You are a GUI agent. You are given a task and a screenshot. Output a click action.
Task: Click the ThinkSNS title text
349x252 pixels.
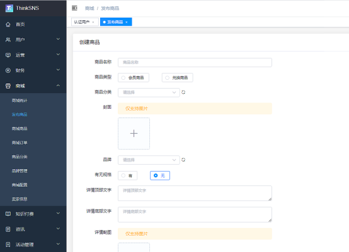[27, 8]
